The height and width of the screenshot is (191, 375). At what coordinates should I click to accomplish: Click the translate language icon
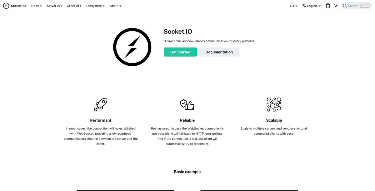(304, 6)
